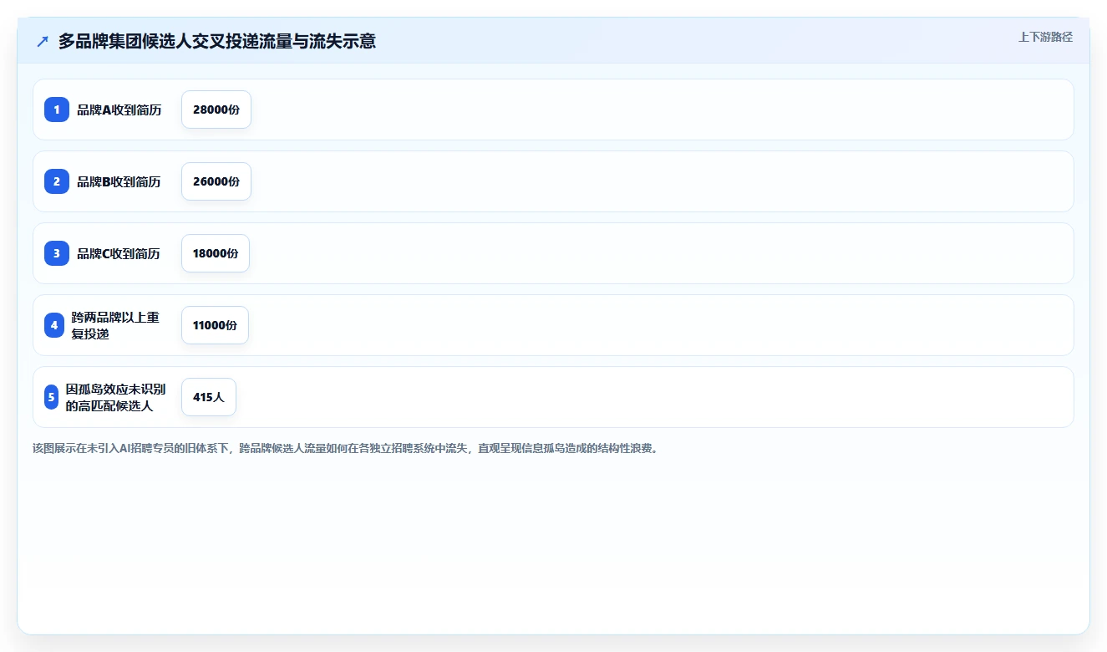1107x652 pixels.
Task: Click the 28000份 value chip
Action: click(216, 110)
